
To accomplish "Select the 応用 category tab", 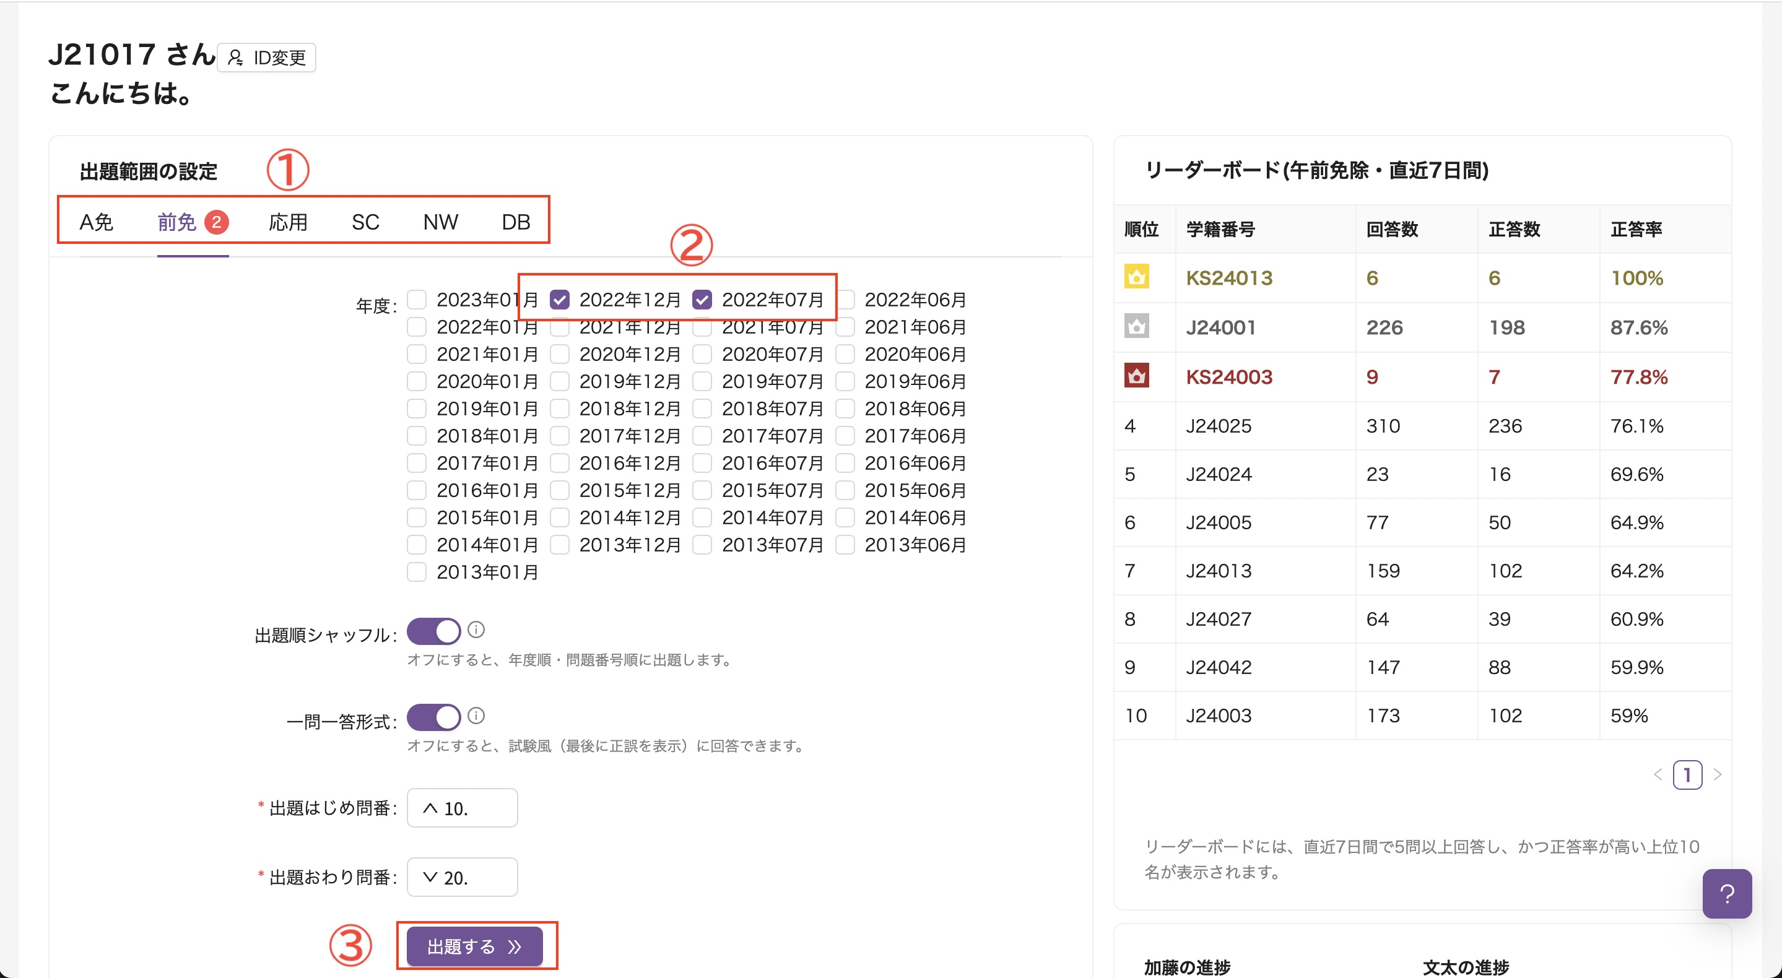I will tap(288, 222).
